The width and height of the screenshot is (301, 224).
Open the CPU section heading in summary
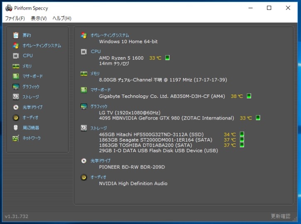click(x=96, y=51)
